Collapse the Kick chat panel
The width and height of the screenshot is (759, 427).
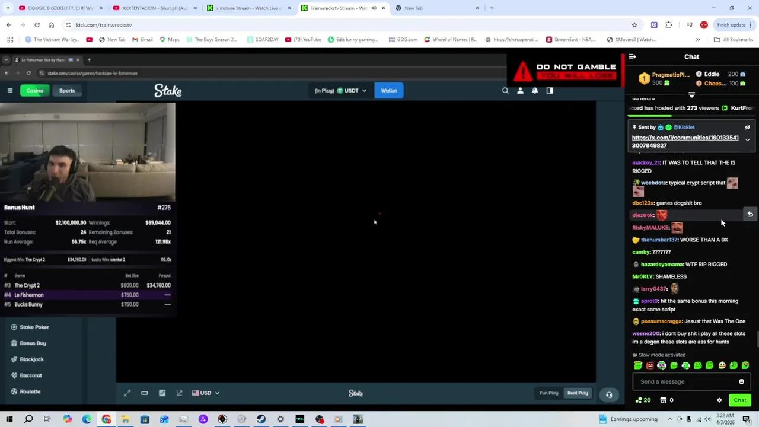(632, 57)
